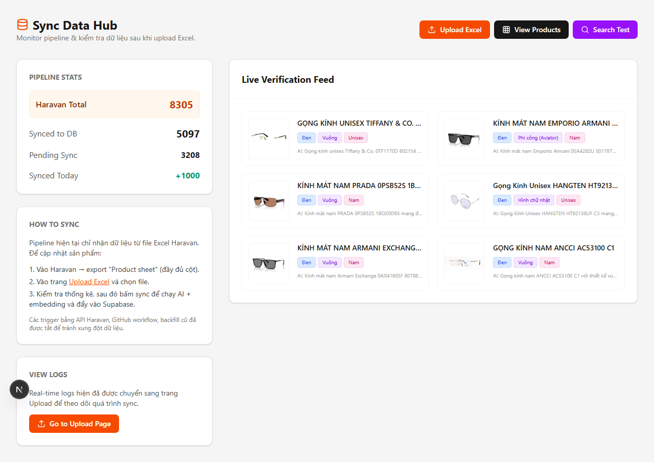
Task: Click the circular N dev tools badge
Action: click(19, 390)
